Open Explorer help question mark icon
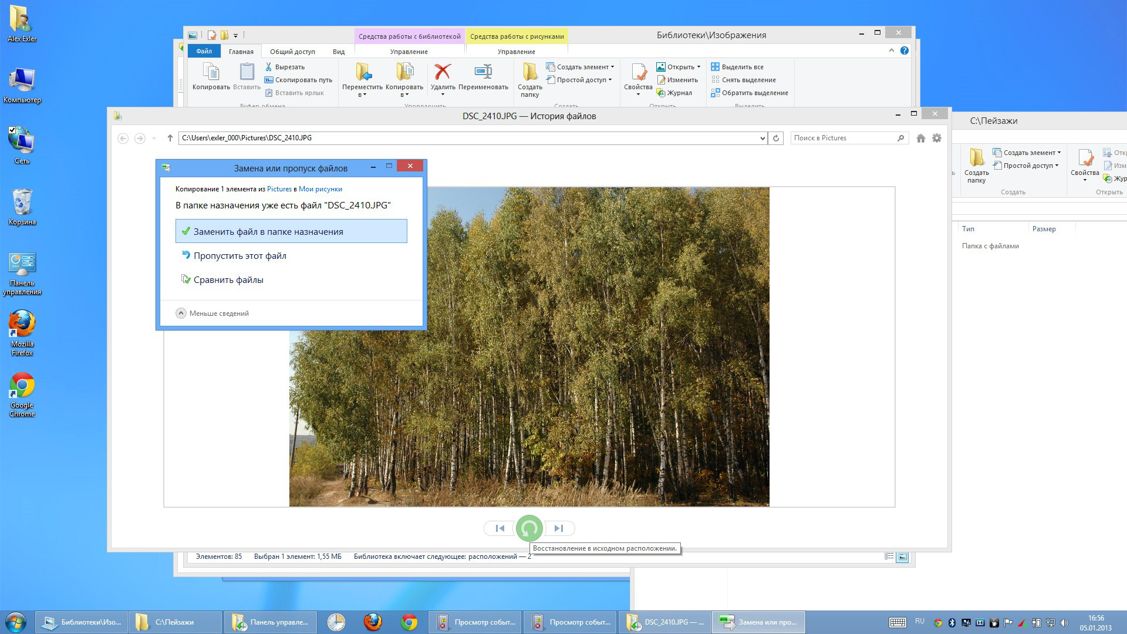 tap(905, 50)
